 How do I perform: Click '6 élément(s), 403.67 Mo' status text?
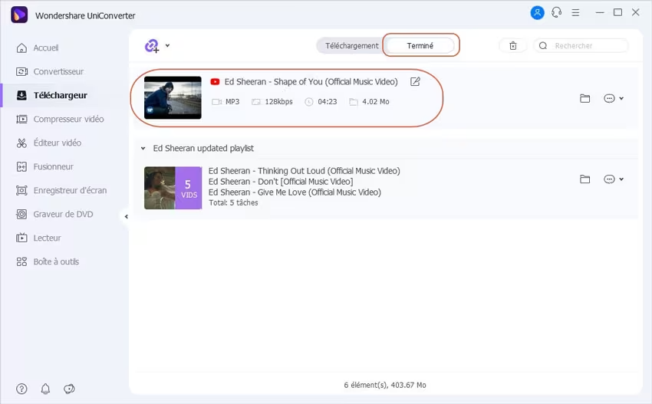click(385, 386)
